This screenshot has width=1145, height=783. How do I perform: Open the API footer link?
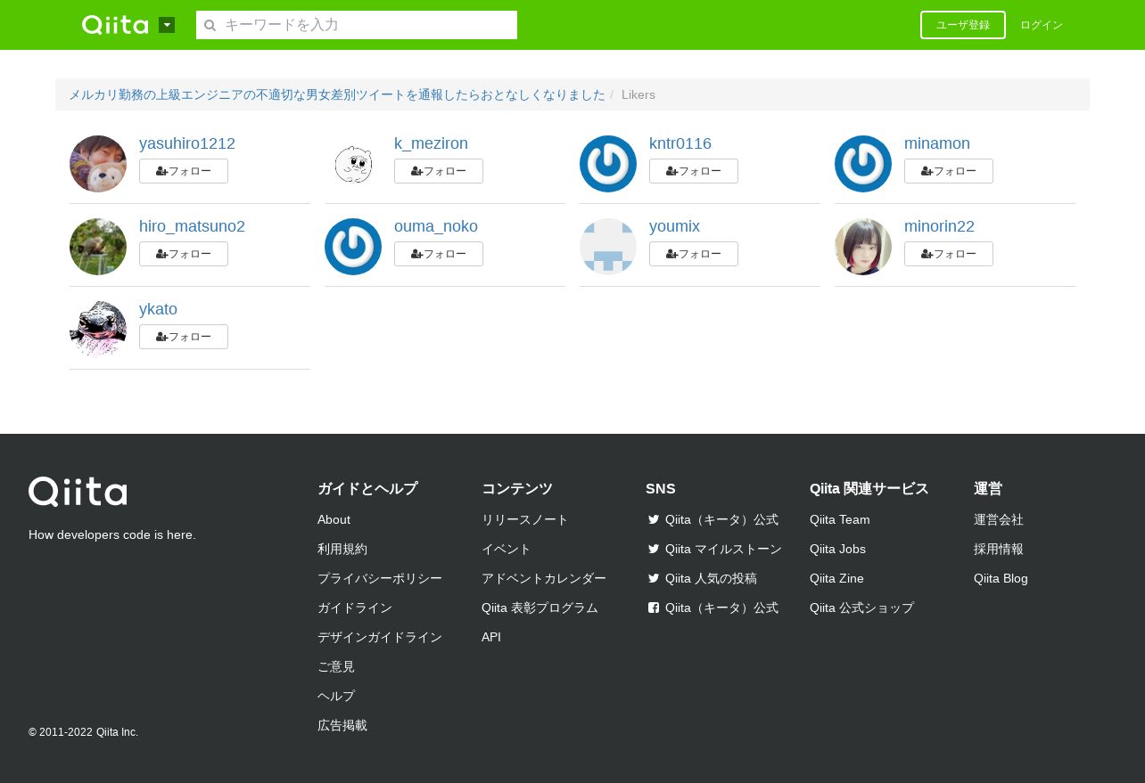[x=491, y=637]
